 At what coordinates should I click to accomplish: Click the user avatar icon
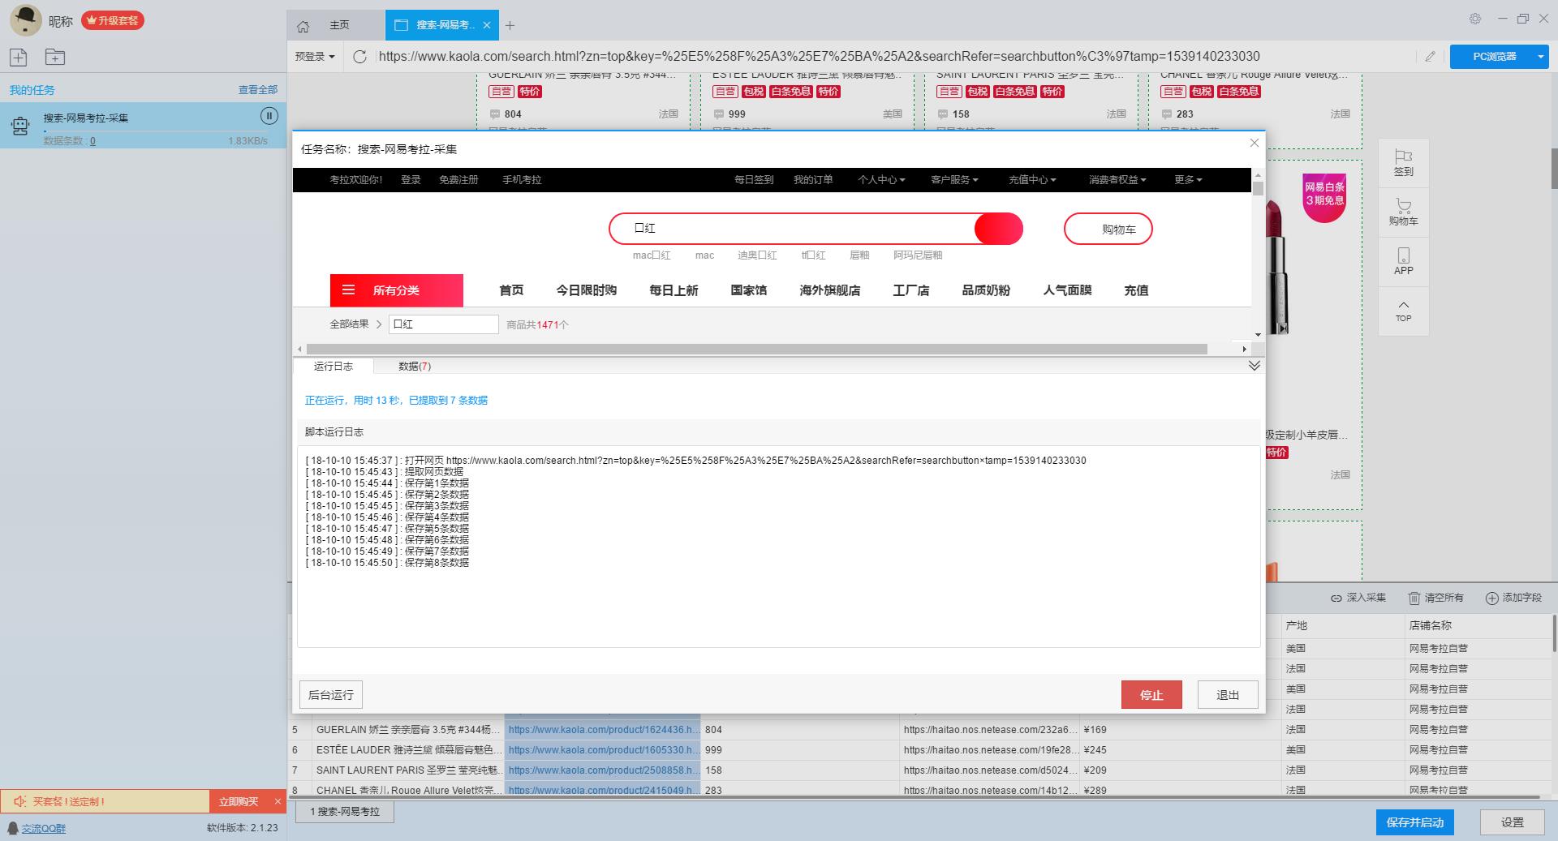click(x=26, y=20)
